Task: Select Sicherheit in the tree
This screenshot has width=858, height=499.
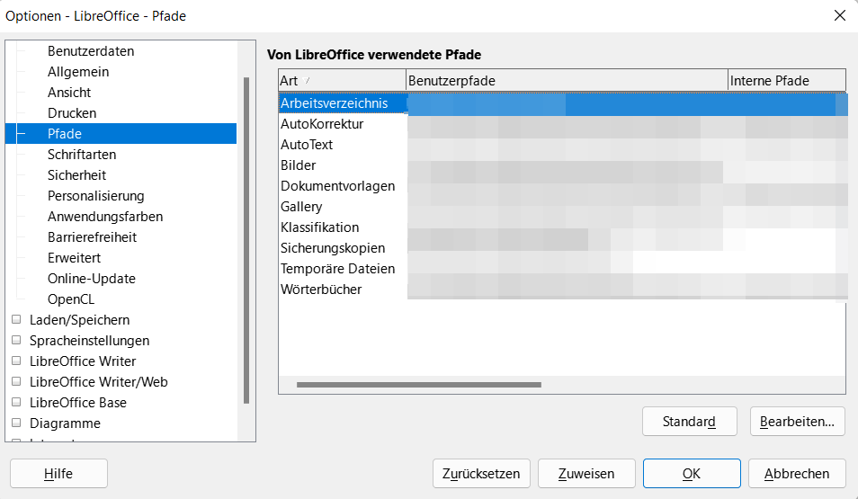Action: click(x=76, y=175)
